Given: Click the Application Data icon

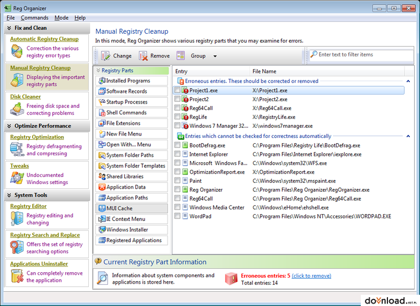Looking at the screenshot, I should pyautogui.click(x=102, y=187).
